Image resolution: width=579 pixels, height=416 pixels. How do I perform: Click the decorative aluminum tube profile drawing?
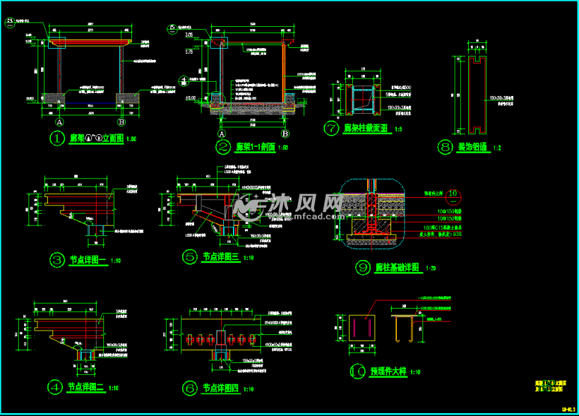point(477,95)
